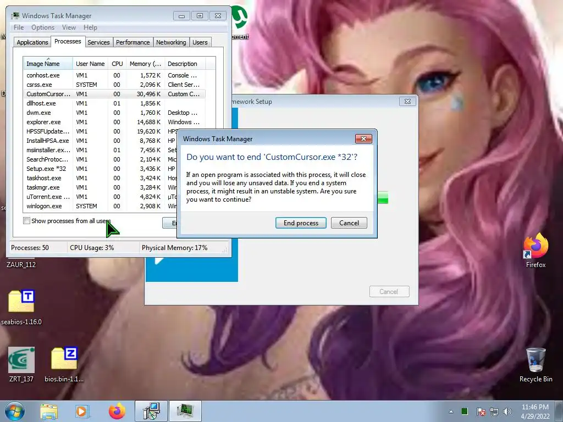Select the uTorrent desktop icon
This screenshot has height=422, width=563.
240,21
